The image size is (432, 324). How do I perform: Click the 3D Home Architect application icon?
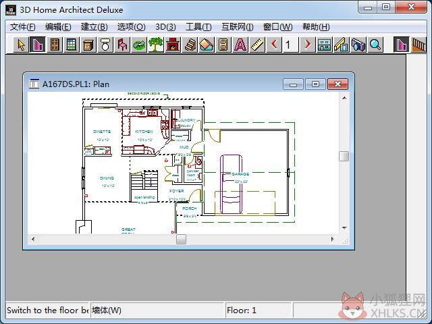pos(11,10)
